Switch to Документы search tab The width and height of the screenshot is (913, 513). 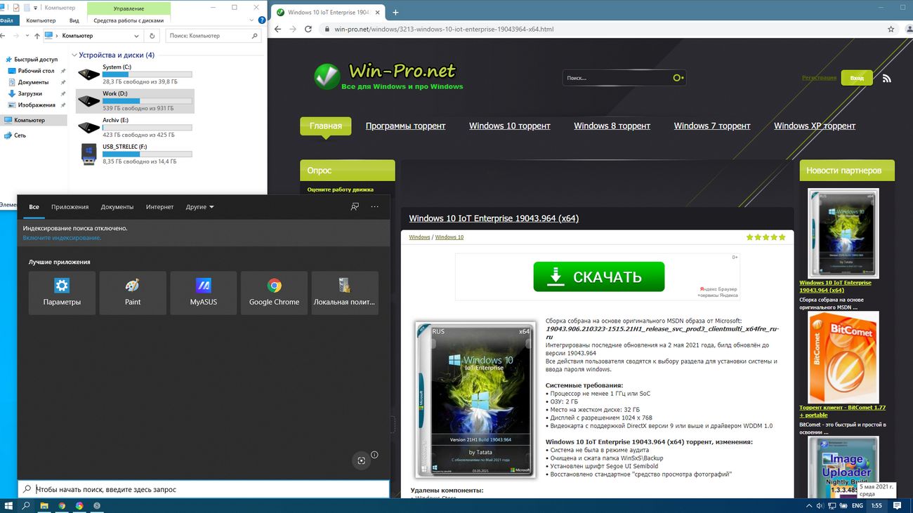tap(117, 207)
